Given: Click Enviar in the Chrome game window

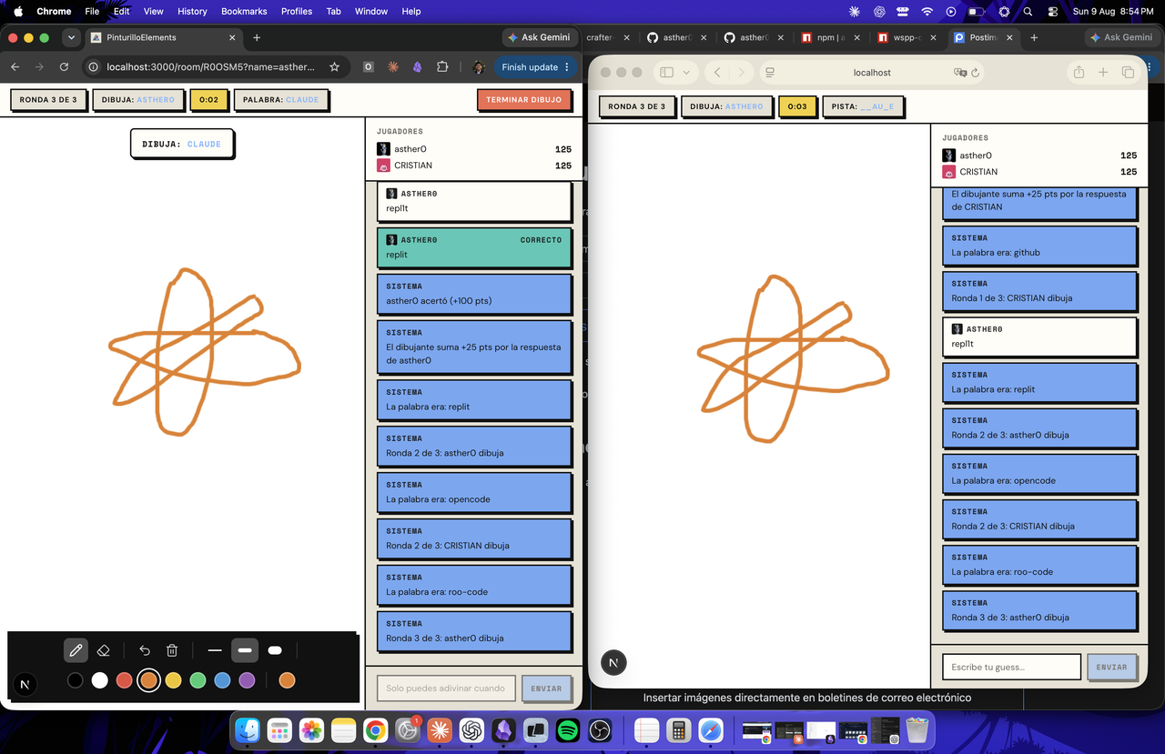Looking at the screenshot, I should click(x=546, y=689).
